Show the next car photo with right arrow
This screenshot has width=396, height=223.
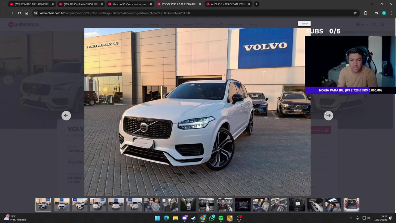point(329,116)
